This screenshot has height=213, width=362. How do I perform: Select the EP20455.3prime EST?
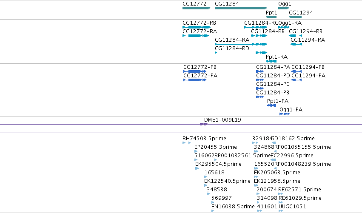(196, 152)
